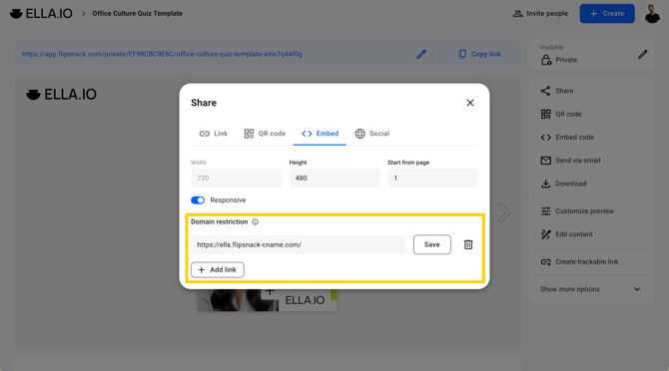Go to next page arrow in preview
Image resolution: width=669 pixels, height=371 pixels.
(504, 212)
